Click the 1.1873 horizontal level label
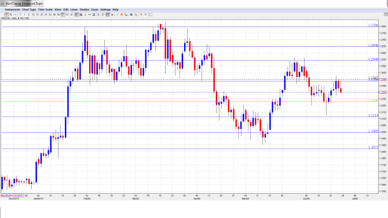This screenshot has width=388, height=218. (373, 147)
